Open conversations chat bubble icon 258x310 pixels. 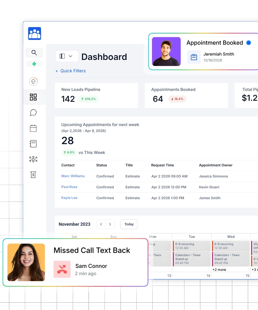click(x=33, y=113)
